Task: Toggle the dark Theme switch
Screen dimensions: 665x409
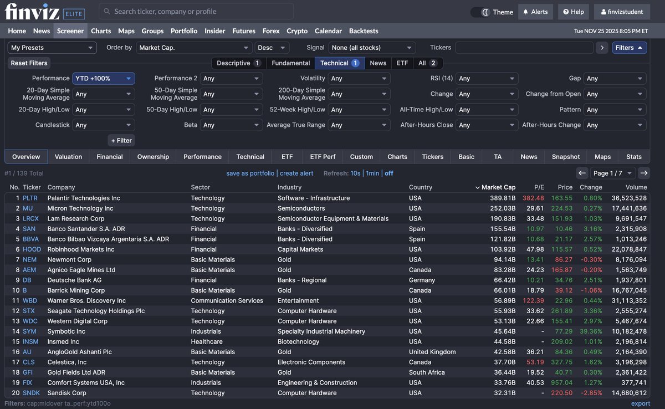Action: pyautogui.click(x=480, y=12)
